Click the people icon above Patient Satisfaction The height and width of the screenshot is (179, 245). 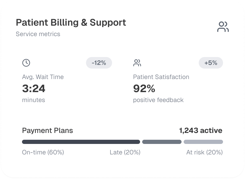click(137, 63)
